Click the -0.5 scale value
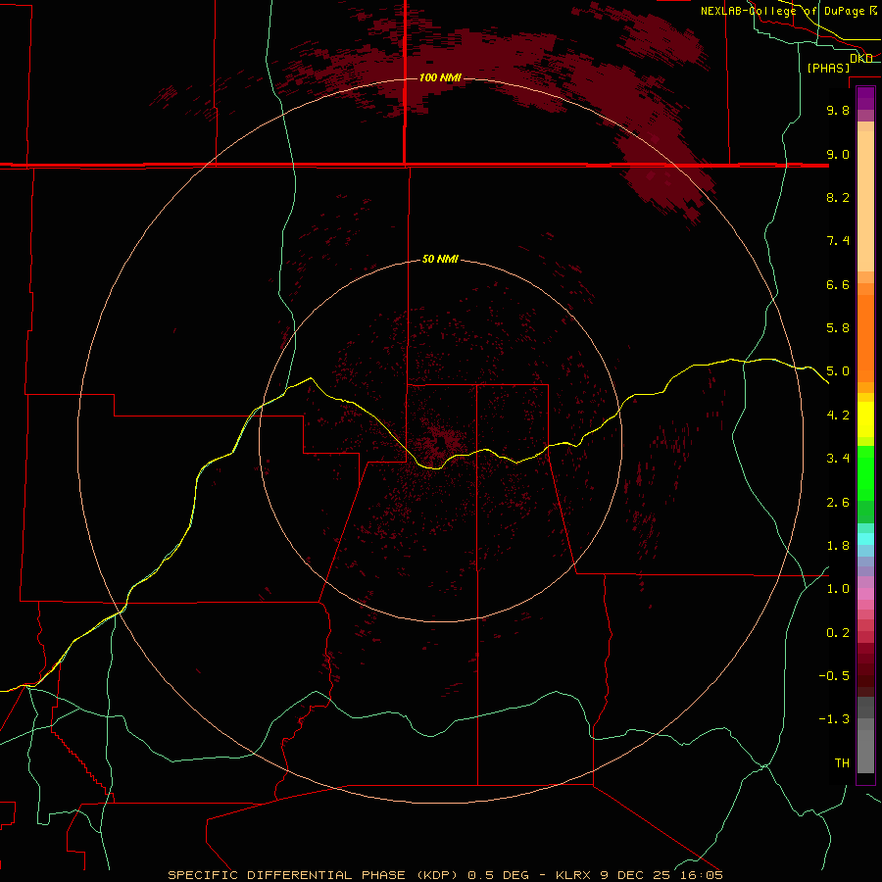 click(x=834, y=676)
